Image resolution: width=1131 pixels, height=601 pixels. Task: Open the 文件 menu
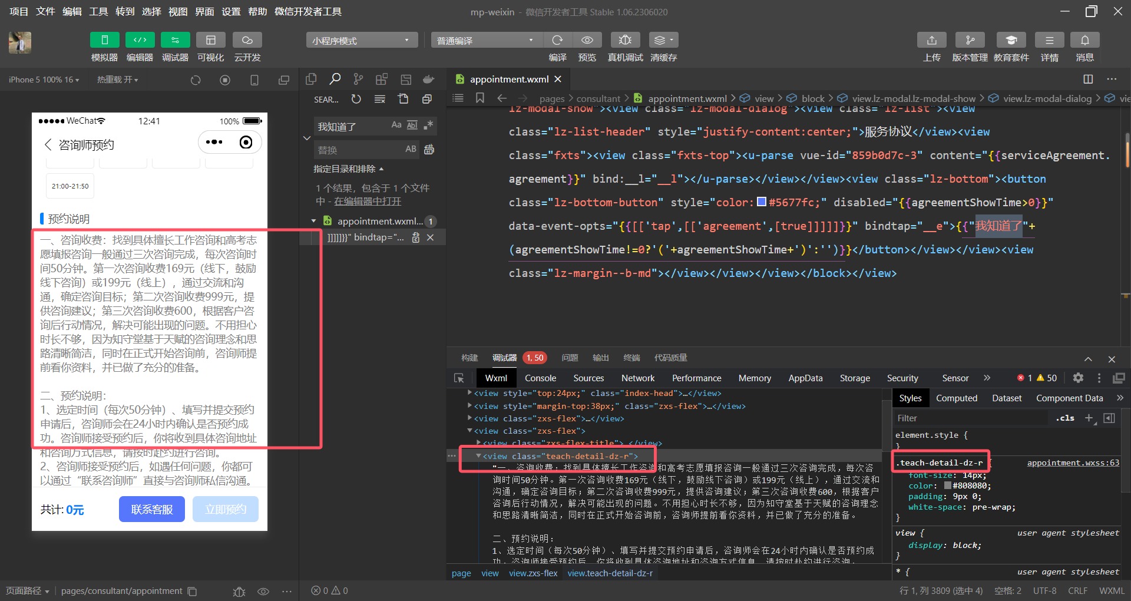click(45, 11)
